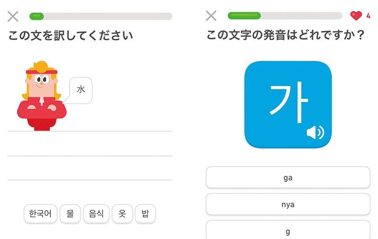Image resolution: width=378 pixels, height=239 pixels.
Task: Close the pronunciation lesson with X
Action: (x=211, y=16)
